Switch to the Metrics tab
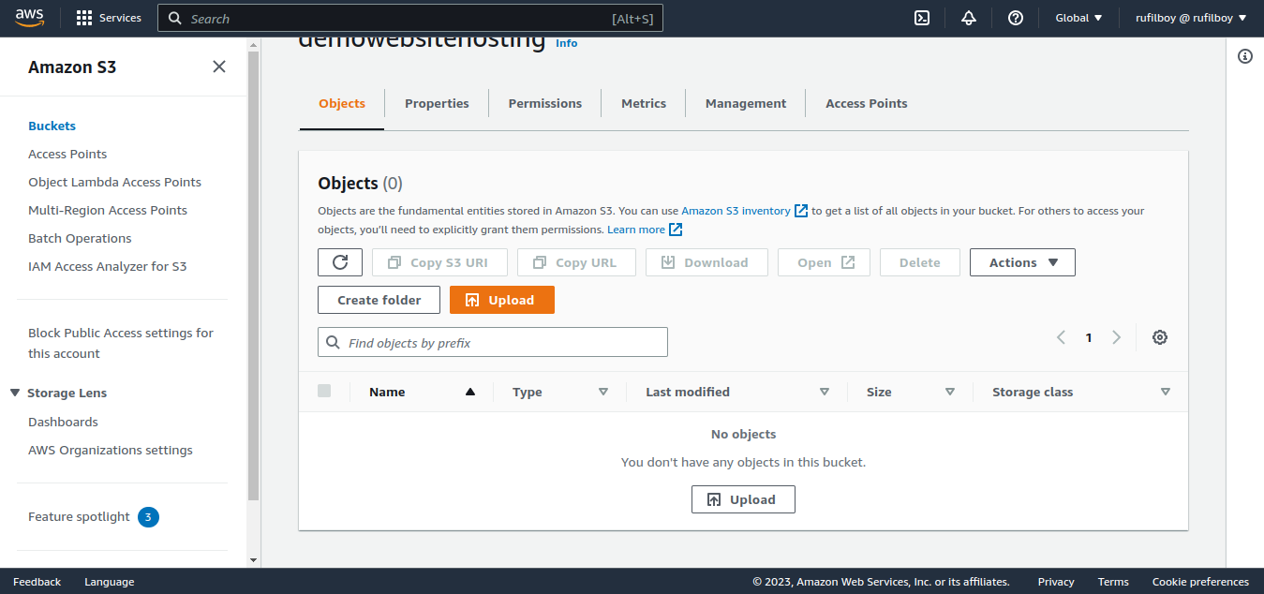Screen dimensions: 1264x594 (x=644, y=103)
